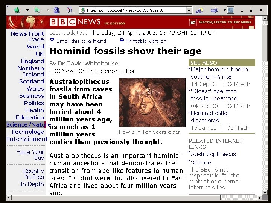Click the horizontal scrollbar thumb

click(116, 198)
